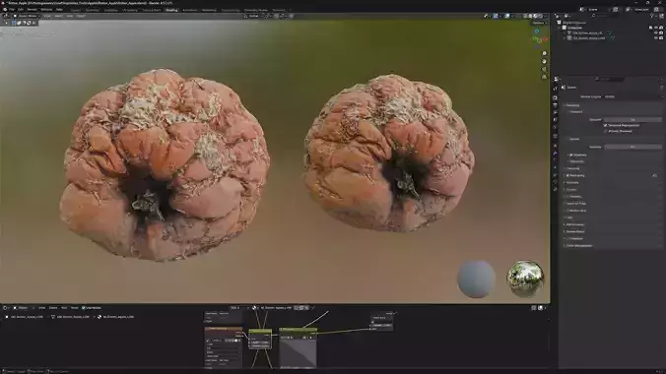Open the node editor type menu
666x374 pixels.
pos(6,308)
